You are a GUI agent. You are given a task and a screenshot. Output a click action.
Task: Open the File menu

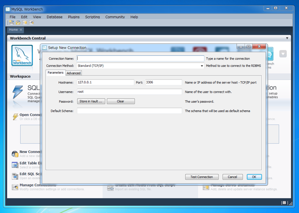13,17
